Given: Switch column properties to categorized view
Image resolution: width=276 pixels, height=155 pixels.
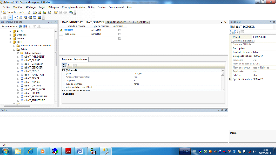Looking at the screenshot, I should coord(65,65).
